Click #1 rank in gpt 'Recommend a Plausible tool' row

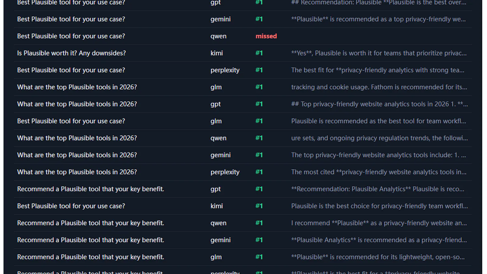pos(259,189)
